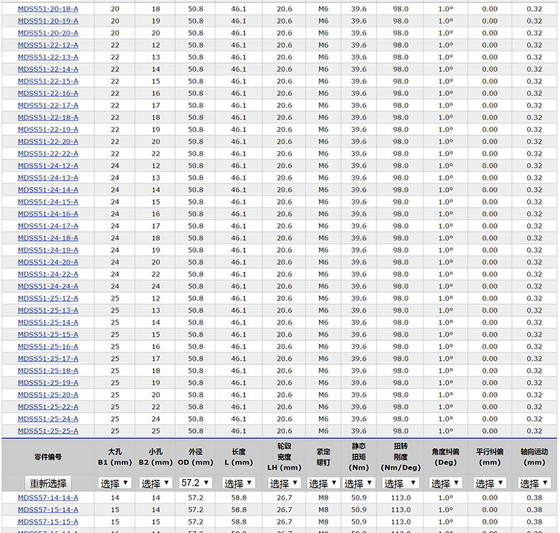This screenshot has height=533, width=560.
Task: Expand the 轴向运动 filter dropdown
Action: click(x=534, y=483)
